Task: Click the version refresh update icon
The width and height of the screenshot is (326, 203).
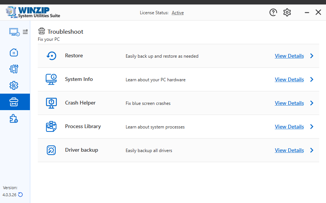Action: tap(20, 195)
